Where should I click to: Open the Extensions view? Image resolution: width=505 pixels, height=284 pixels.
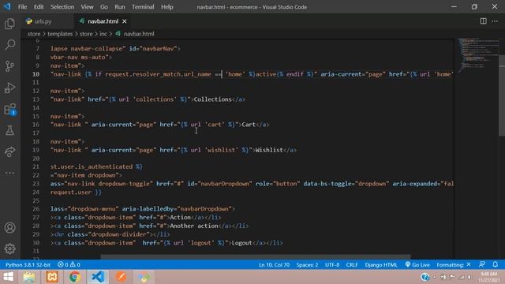(9, 109)
